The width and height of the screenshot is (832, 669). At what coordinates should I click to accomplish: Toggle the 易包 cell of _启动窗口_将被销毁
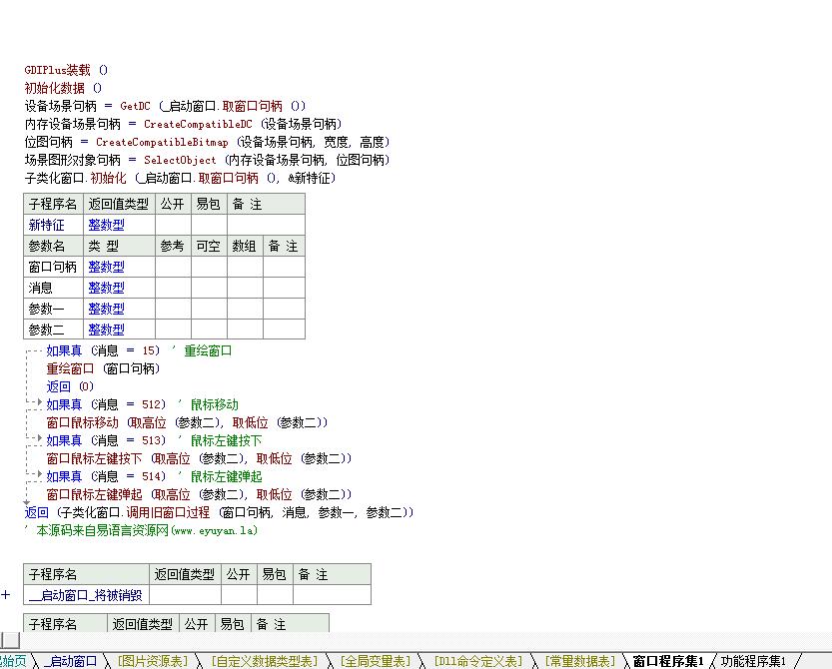click(275, 595)
